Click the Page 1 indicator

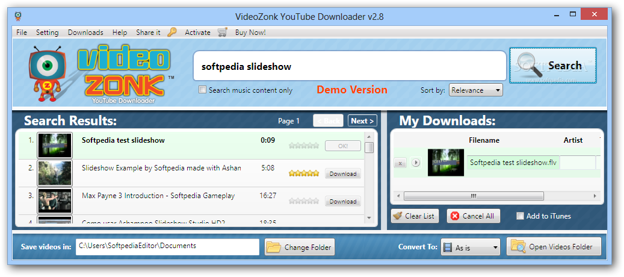click(x=289, y=121)
